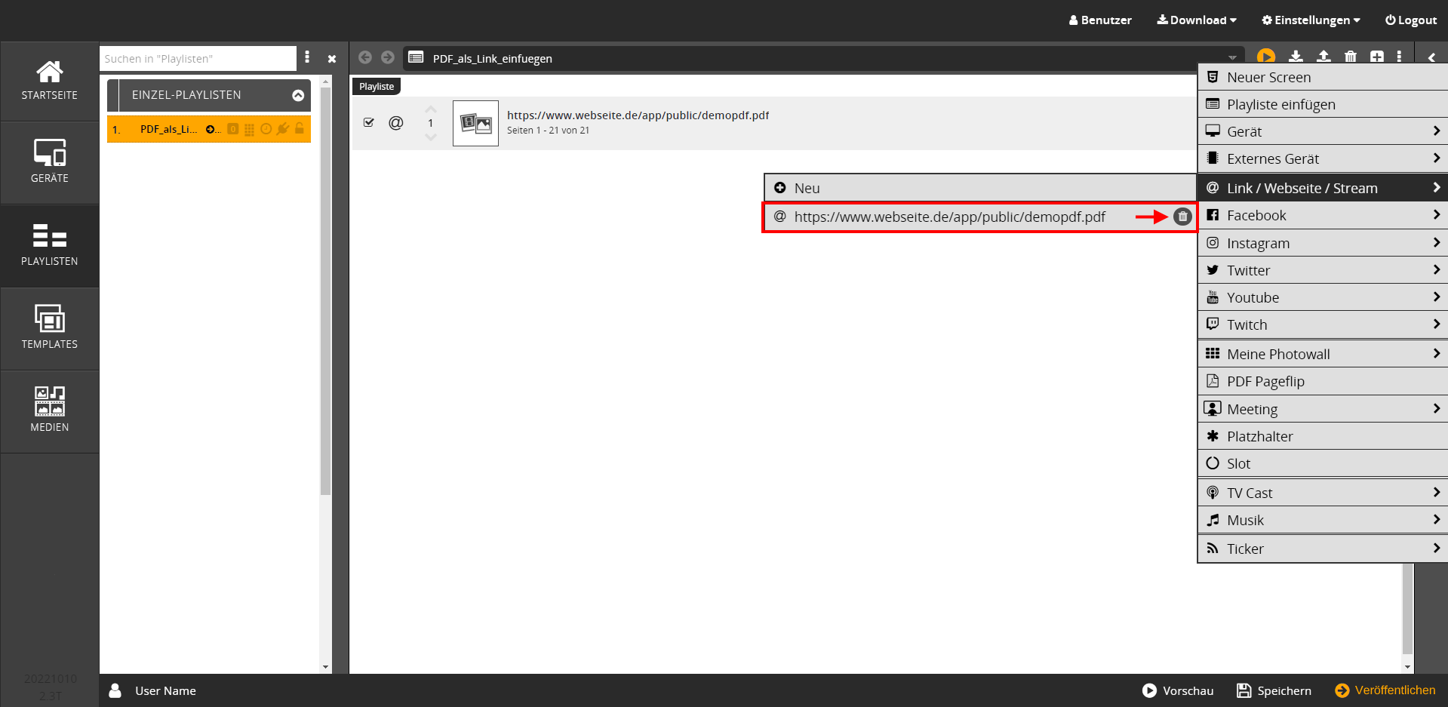The image size is (1448, 707).
Task: Click the orange play button in the toolbar
Action: pos(1265,57)
